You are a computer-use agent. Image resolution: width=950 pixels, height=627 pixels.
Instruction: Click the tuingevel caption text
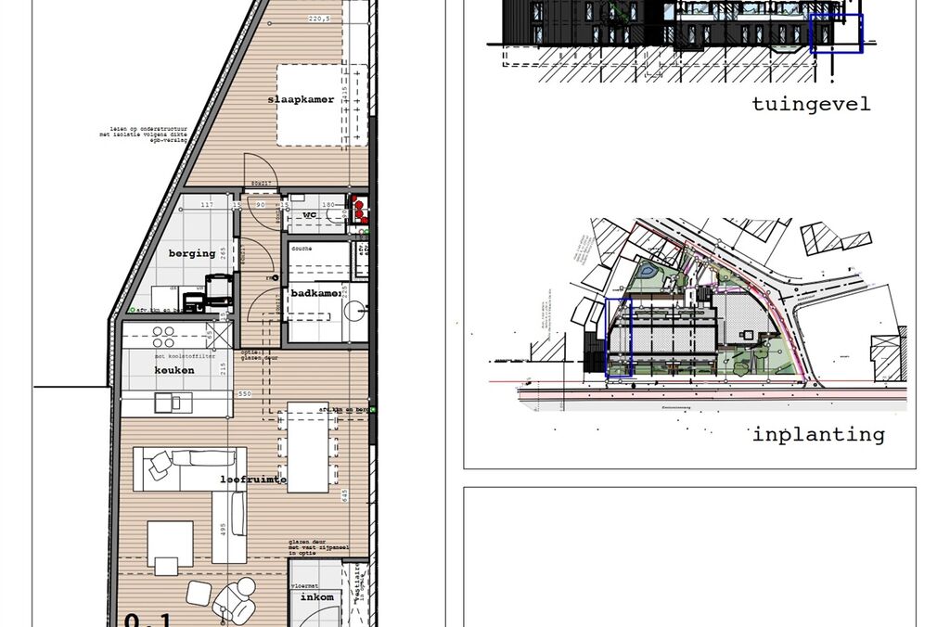pos(811,104)
